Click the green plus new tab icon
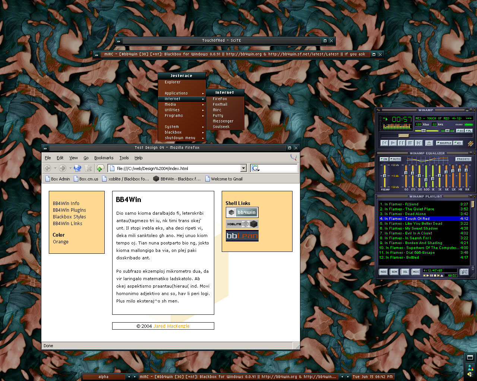This screenshot has width=477, height=381. coord(100,168)
